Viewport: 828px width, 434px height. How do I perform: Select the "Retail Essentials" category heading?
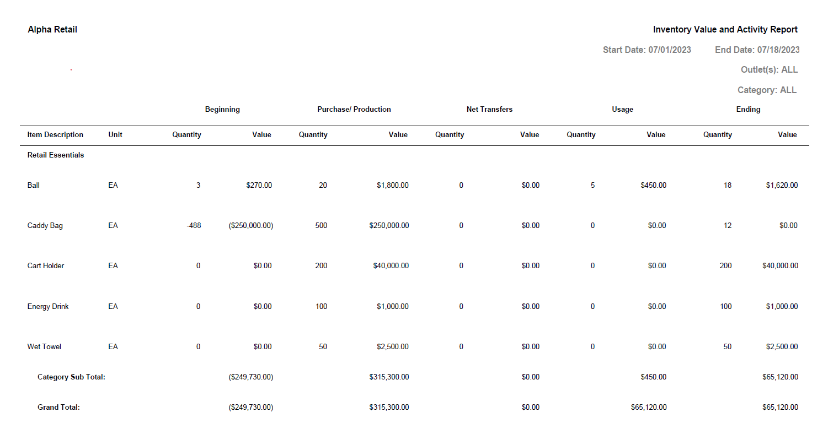pyautogui.click(x=56, y=155)
